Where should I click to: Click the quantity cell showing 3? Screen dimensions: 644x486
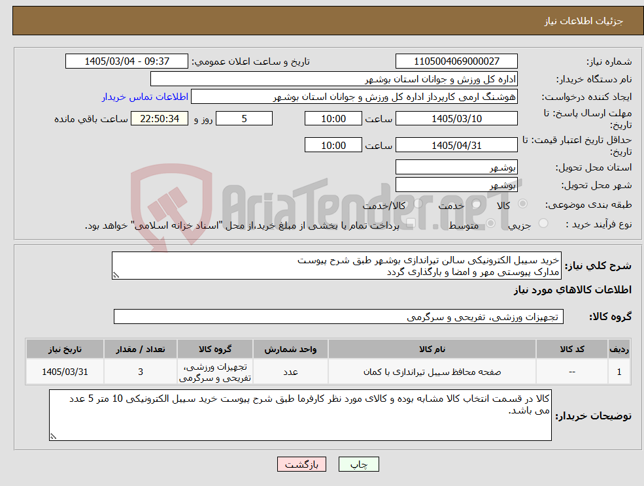coord(140,372)
